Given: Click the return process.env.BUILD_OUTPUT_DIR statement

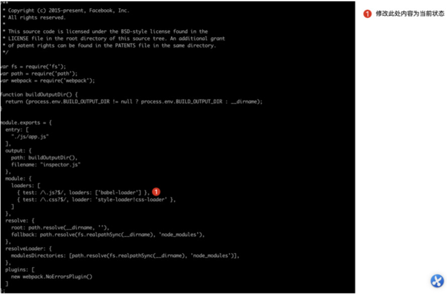Looking at the screenshot, I should (134, 102).
